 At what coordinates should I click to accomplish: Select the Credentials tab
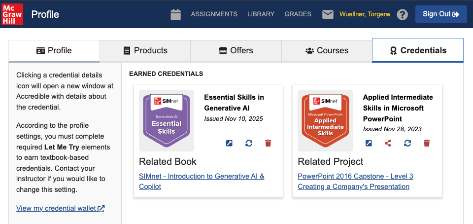(x=418, y=50)
